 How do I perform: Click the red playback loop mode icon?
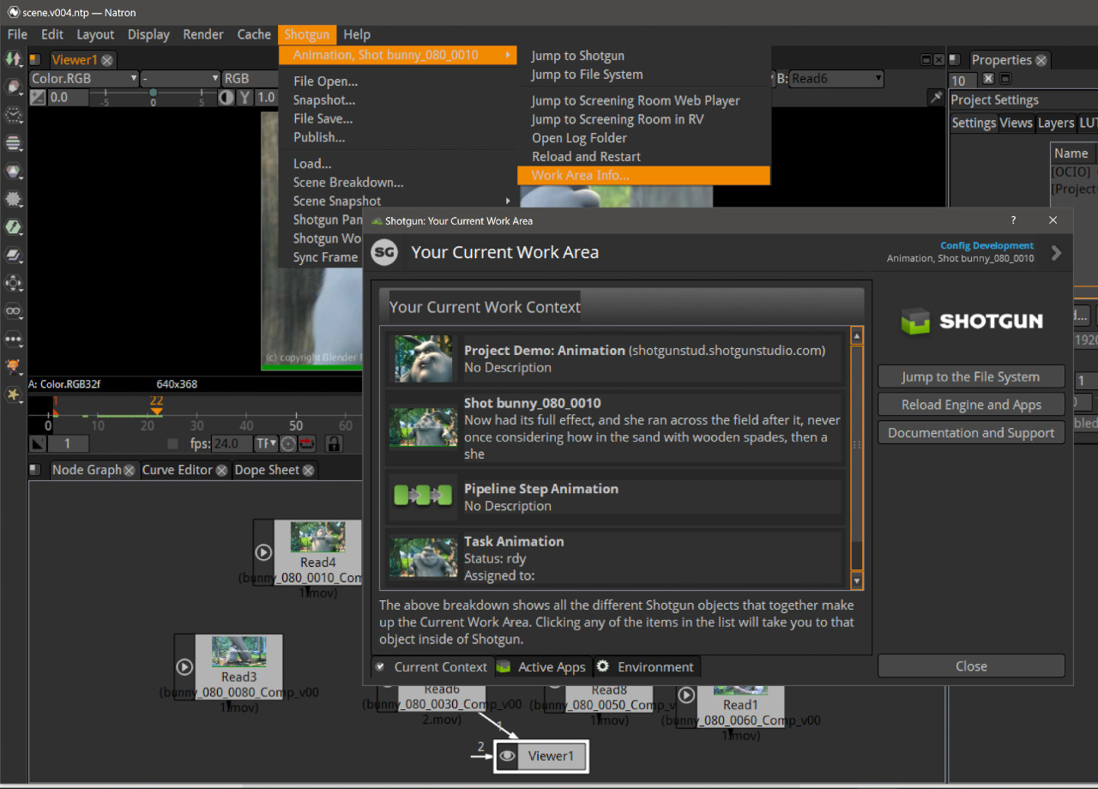click(x=306, y=443)
